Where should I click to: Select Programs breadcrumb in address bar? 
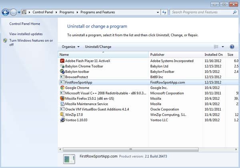[x=67, y=12]
